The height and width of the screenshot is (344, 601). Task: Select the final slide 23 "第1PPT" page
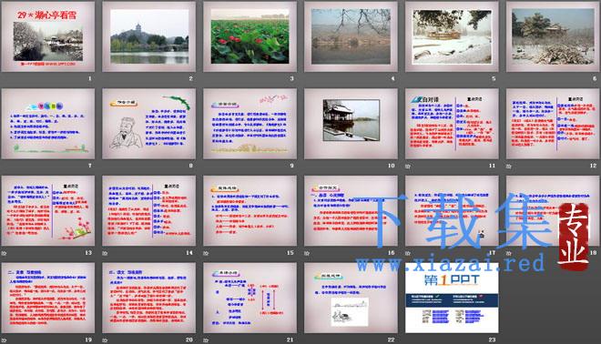(x=452, y=298)
